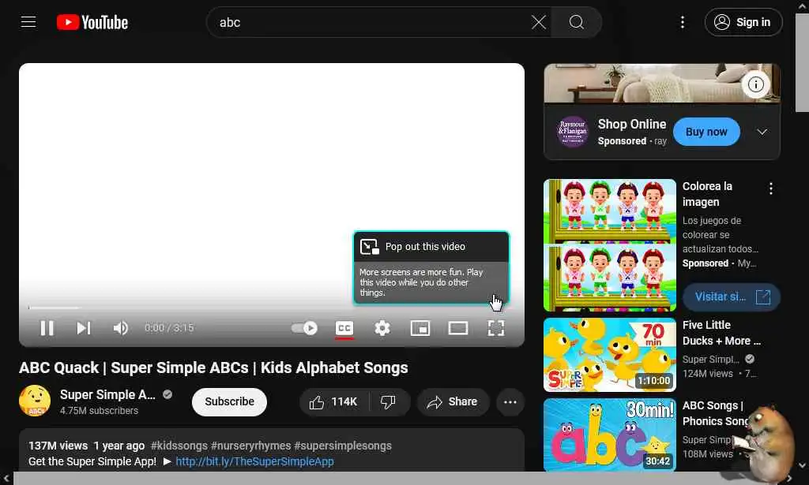Image resolution: width=809 pixels, height=485 pixels.
Task: Click the Sign in button
Action: [x=743, y=22]
